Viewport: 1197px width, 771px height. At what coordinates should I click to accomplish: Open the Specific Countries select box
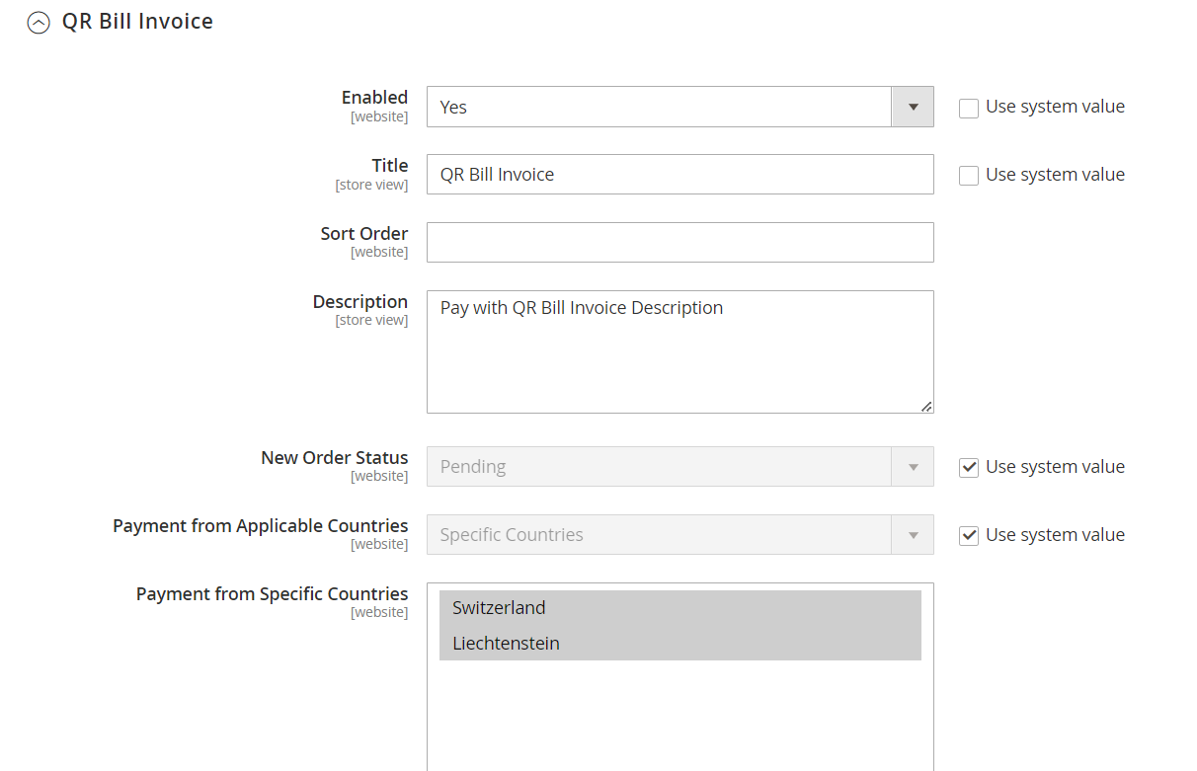point(659,535)
